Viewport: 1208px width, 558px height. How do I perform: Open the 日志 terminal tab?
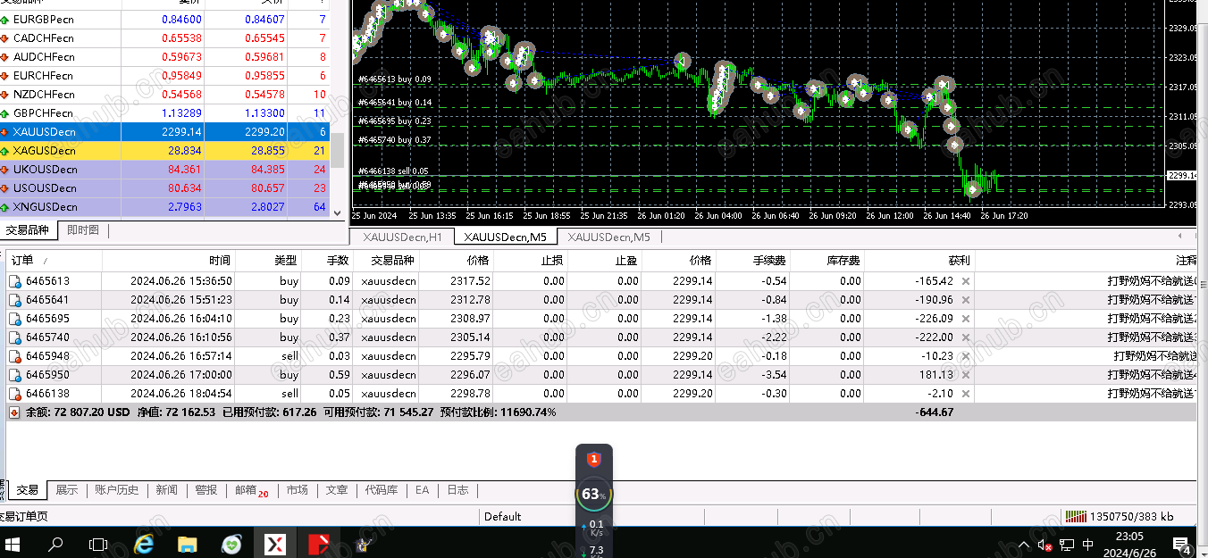(x=457, y=490)
